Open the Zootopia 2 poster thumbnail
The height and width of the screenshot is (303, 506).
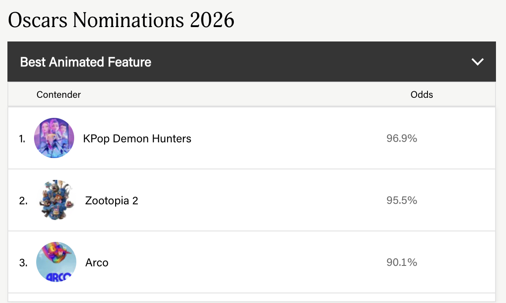pyautogui.click(x=56, y=200)
